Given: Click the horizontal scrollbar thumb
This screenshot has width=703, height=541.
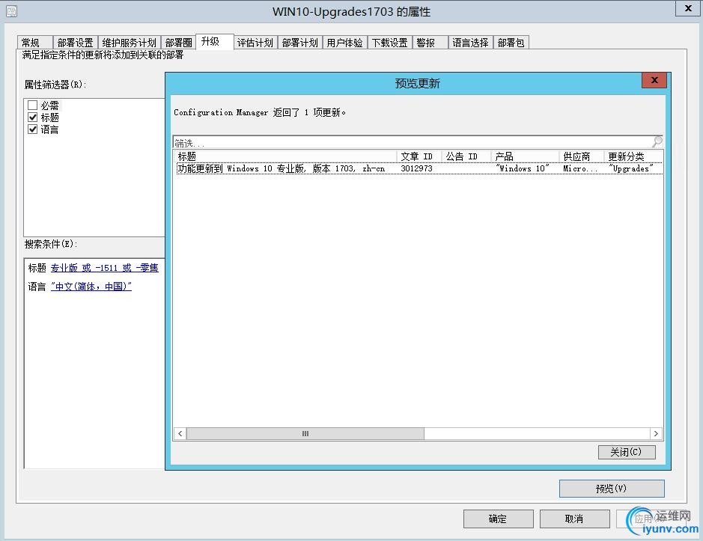Looking at the screenshot, I should 305,433.
